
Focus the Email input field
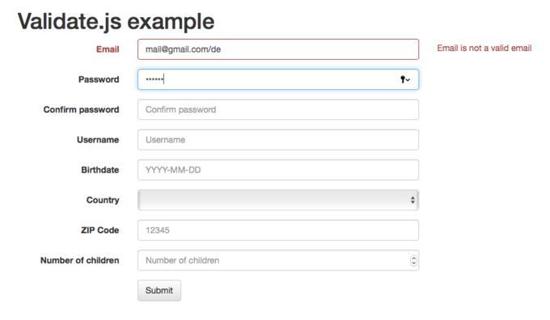click(x=278, y=49)
